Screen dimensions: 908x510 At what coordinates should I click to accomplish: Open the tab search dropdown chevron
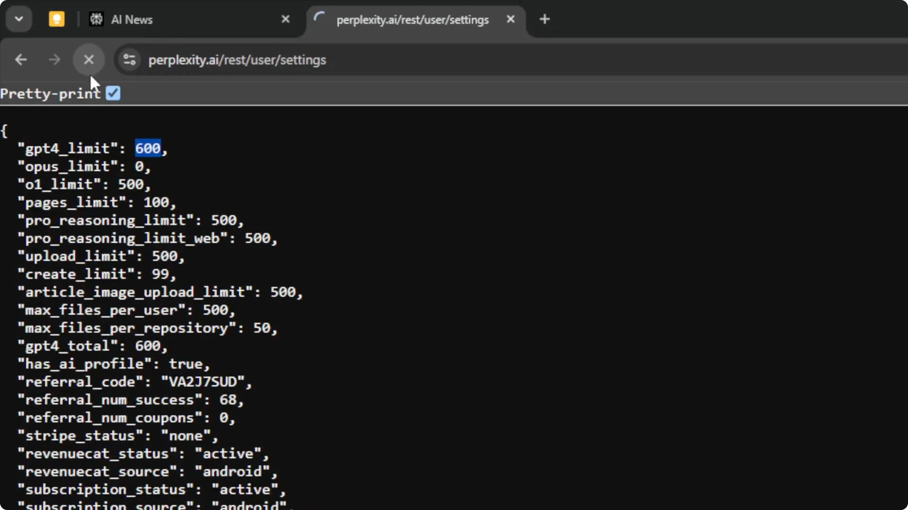coord(19,19)
